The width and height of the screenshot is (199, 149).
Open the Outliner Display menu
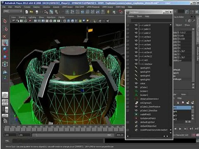click(x=131, y=16)
